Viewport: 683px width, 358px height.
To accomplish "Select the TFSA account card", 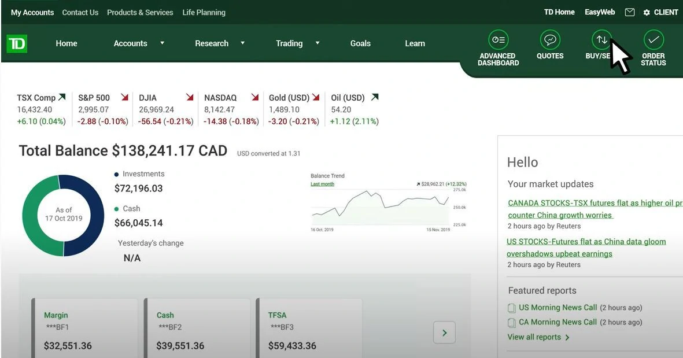I will (309, 330).
